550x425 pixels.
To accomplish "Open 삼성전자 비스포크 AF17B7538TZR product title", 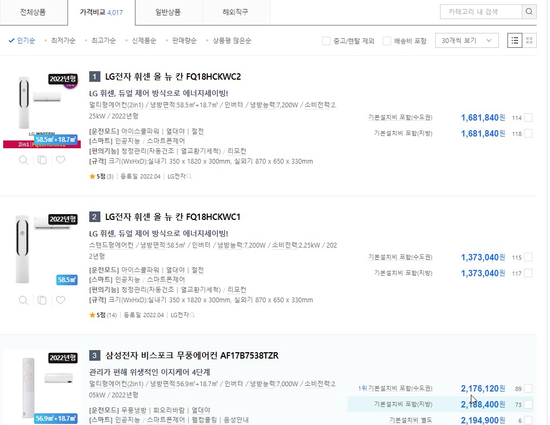I will click(192, 355).
